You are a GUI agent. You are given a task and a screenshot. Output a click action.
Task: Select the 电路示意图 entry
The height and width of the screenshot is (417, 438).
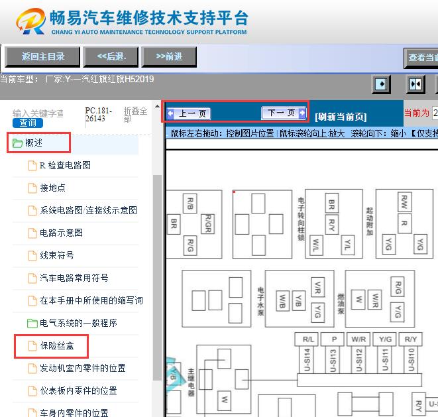[61, 233]
